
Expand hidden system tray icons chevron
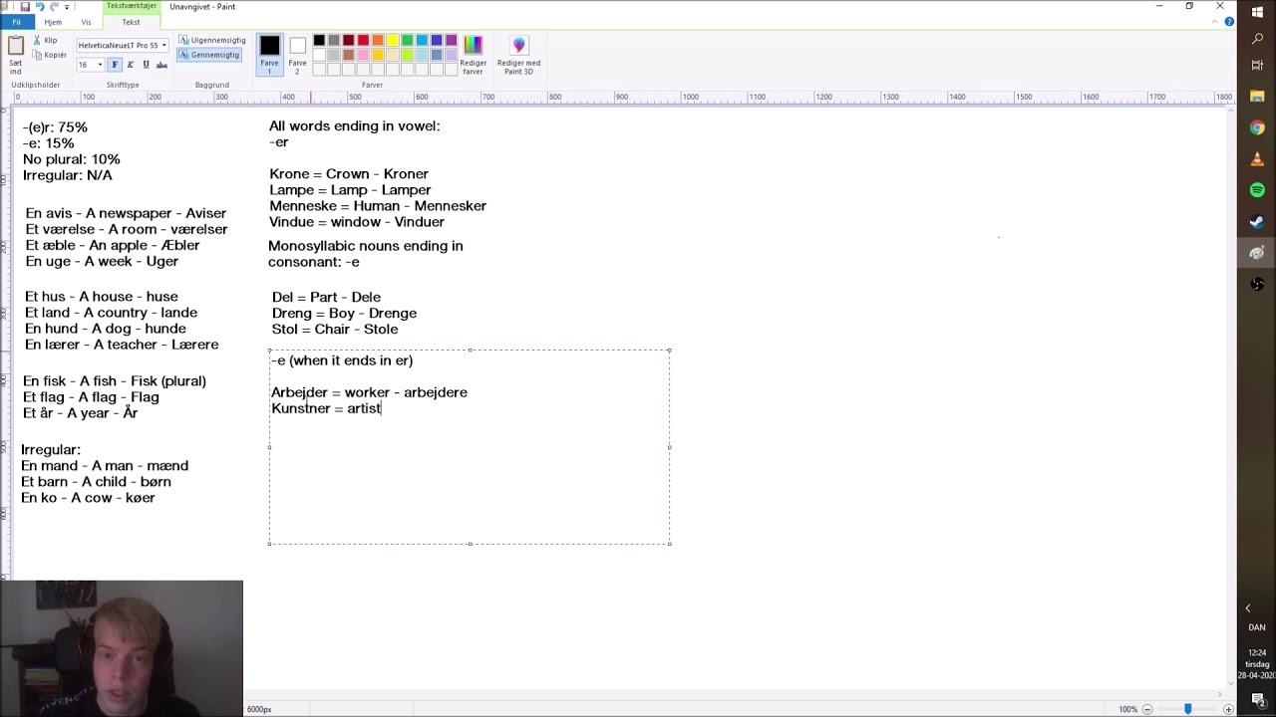tap(1248, 608)
